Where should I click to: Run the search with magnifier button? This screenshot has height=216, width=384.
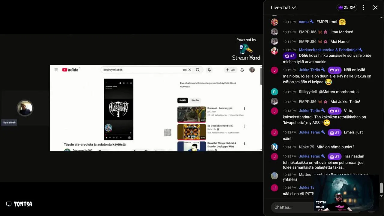(x=198, y=70)
